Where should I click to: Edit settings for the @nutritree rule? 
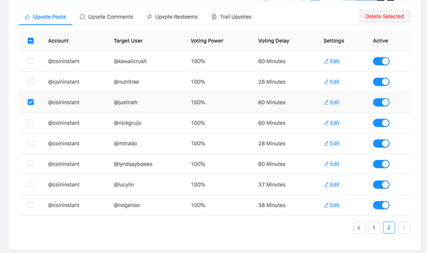(x=332, y=82)
